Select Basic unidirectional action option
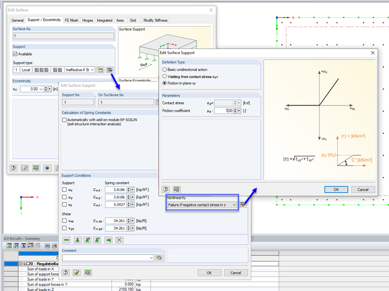Viewport: 389px width, 291px height. [164, 69]
